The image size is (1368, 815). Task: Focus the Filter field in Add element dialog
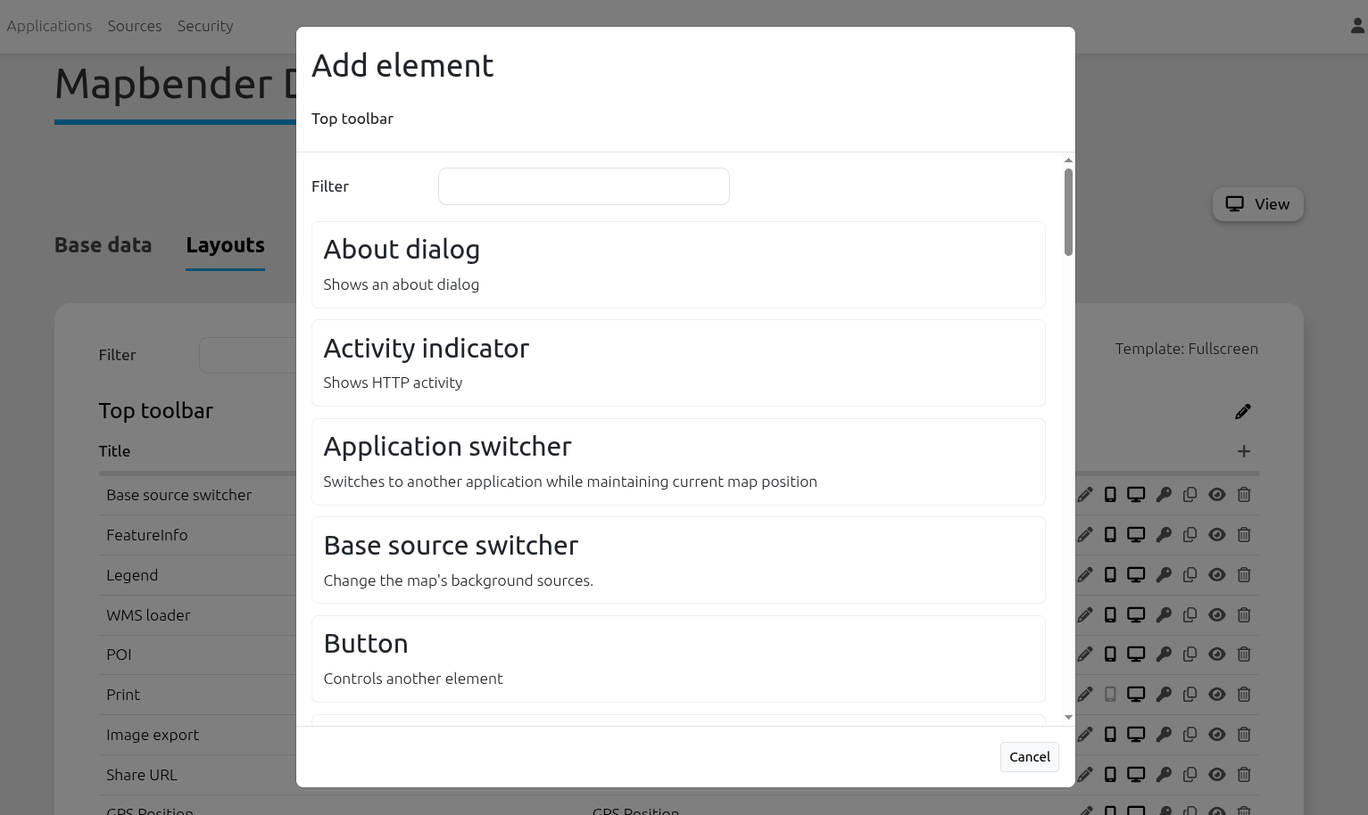point(584,186)
